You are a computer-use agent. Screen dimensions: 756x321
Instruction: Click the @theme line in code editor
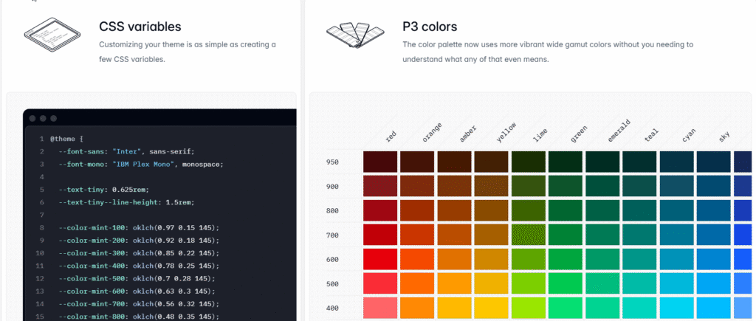[62, 138]
